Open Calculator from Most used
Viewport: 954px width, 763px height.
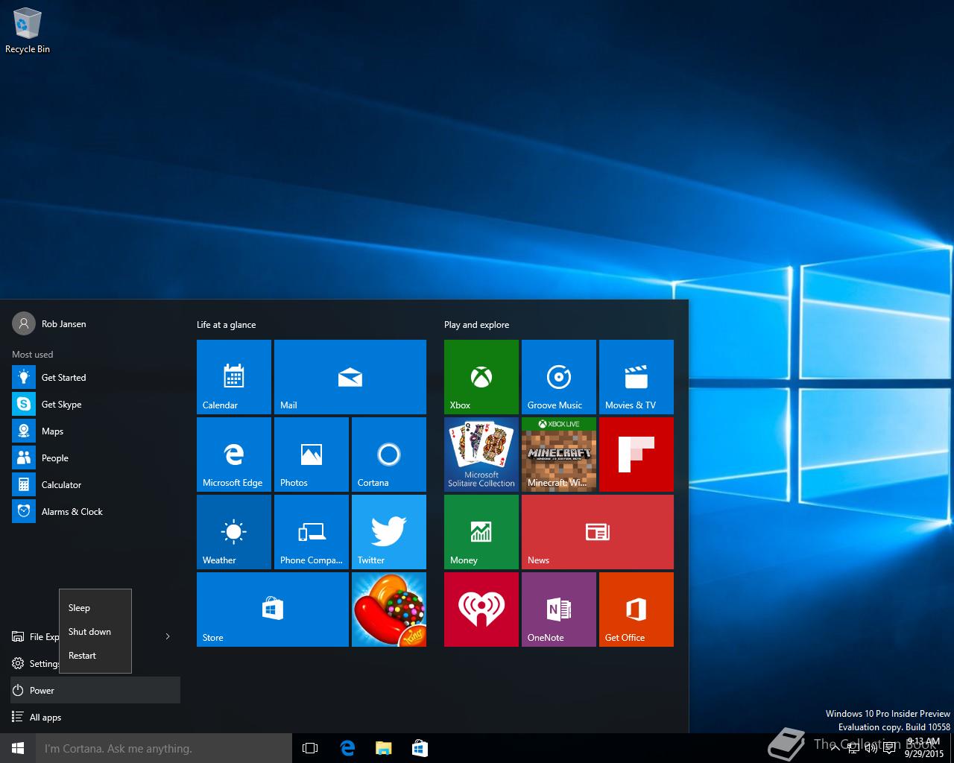[61, 485]
